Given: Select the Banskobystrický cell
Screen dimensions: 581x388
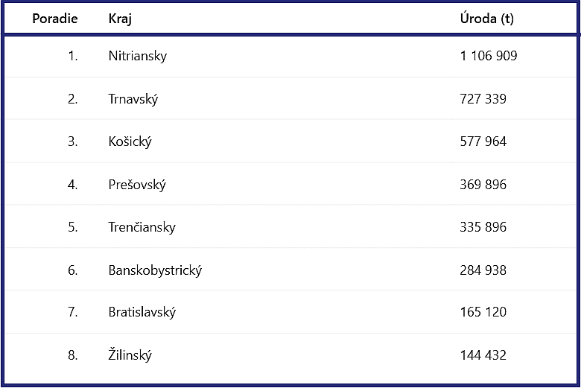Looking at the screenshot, I should point(155,270).
